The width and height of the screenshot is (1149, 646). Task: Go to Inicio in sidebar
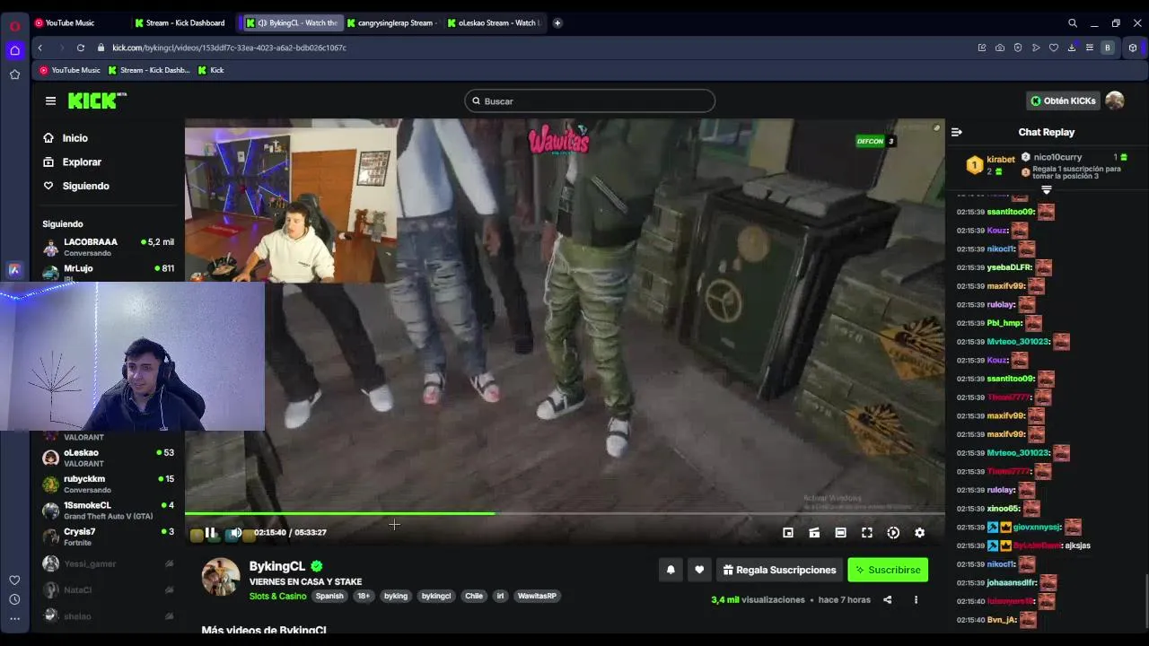point(66,138)
